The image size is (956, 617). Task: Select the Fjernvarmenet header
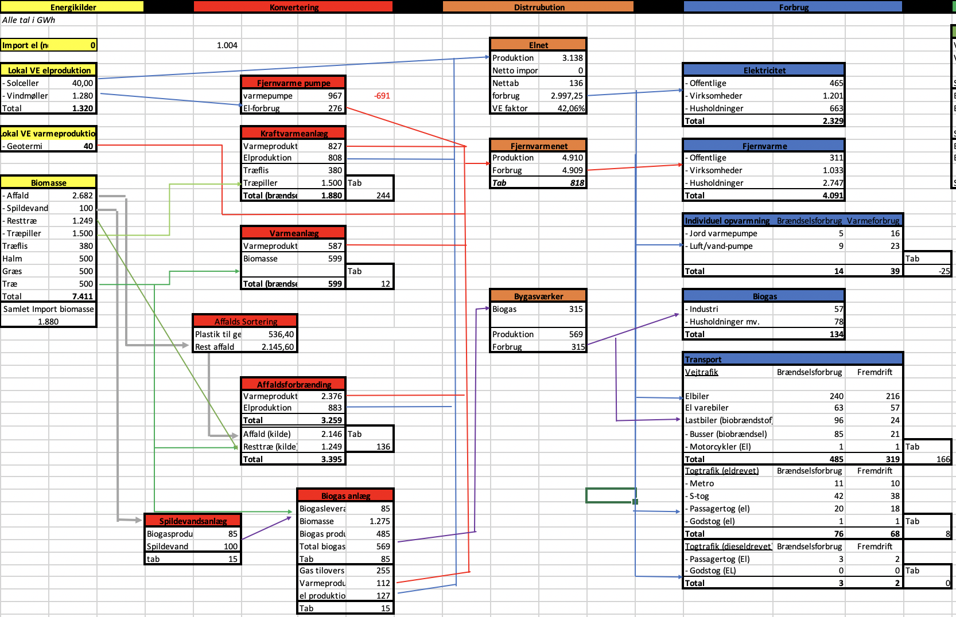coord(538,146)
